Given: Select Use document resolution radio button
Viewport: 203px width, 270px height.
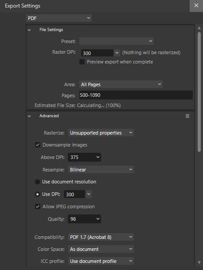Looking at the screenshot, I should point(37,182).
